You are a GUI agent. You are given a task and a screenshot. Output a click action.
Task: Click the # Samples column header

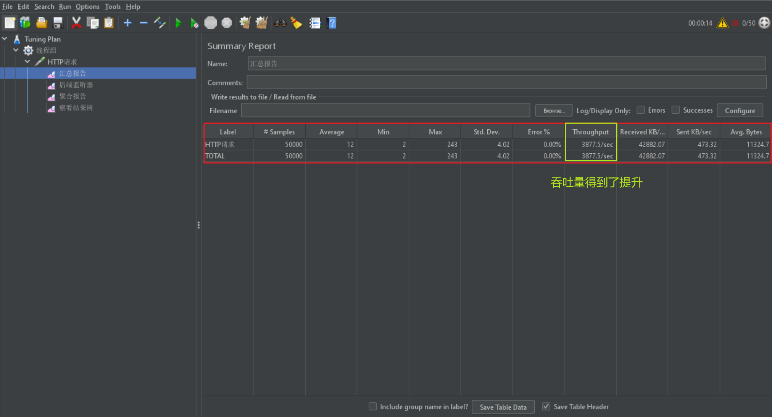[x=279, y=132]
